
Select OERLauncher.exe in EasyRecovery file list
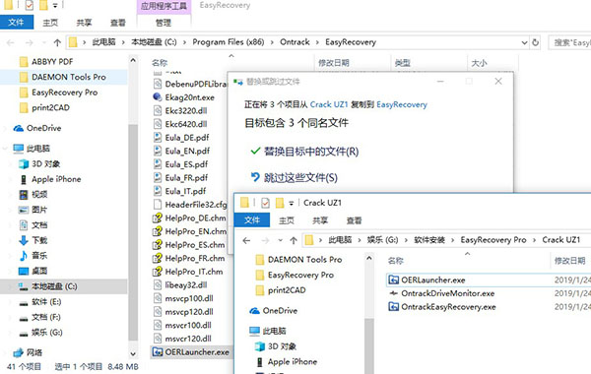(x=197, y=352)
